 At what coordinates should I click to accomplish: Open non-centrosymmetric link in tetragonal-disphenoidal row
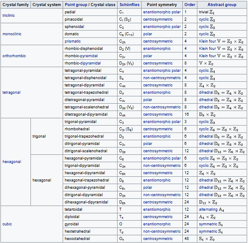(x=162, y=78)
